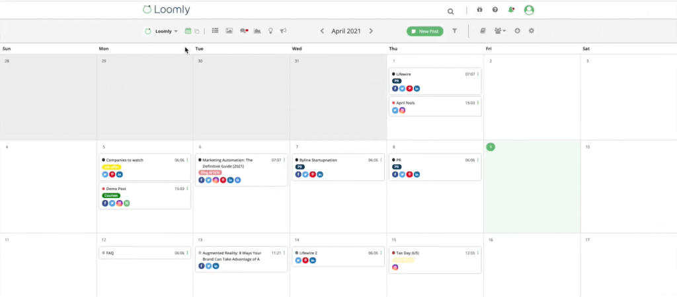The height and width of the screenshot is (297, 677).
Task: Open options menu for Lifewire post
Action: (478, 74)
